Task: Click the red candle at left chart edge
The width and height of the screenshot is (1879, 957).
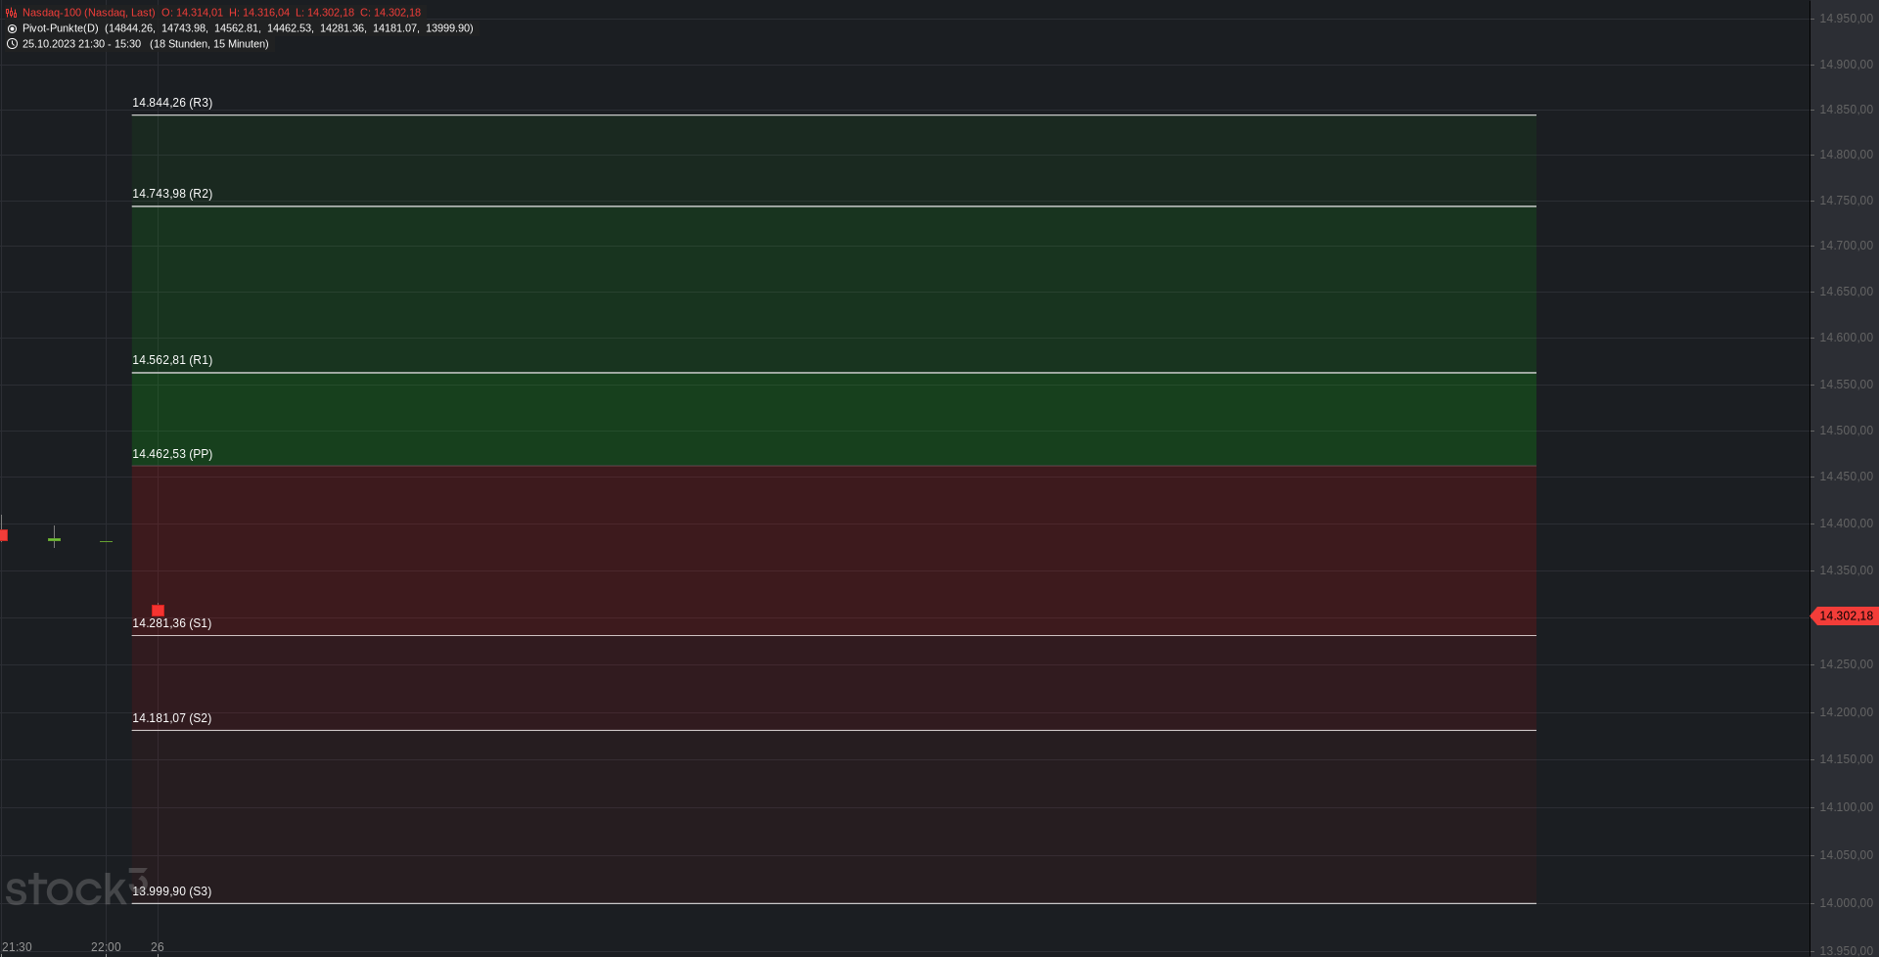Action: (x=3, y=533)
